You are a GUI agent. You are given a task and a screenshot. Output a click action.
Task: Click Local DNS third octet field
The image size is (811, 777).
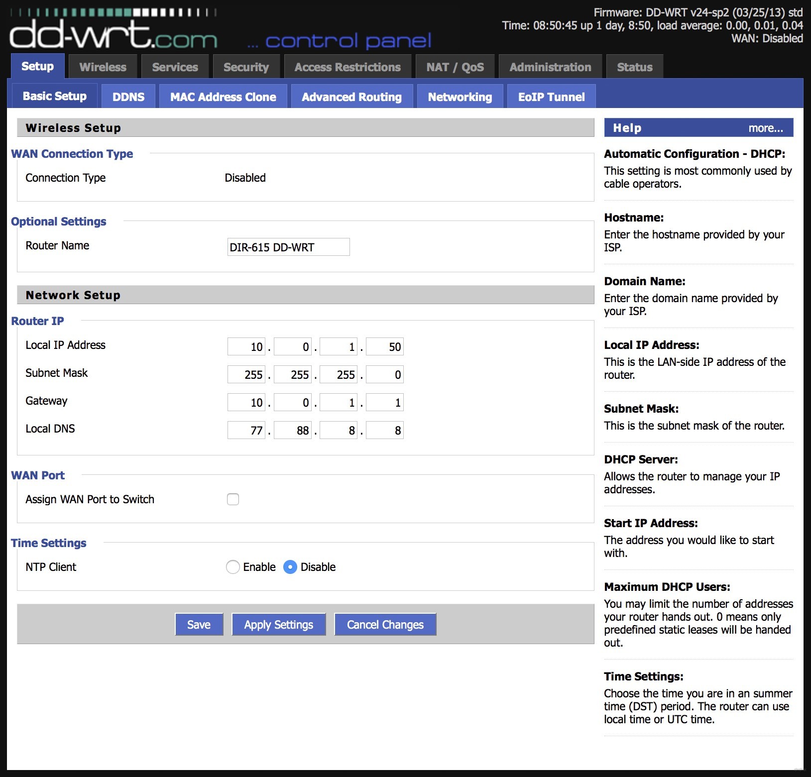(x=339, y=430)
